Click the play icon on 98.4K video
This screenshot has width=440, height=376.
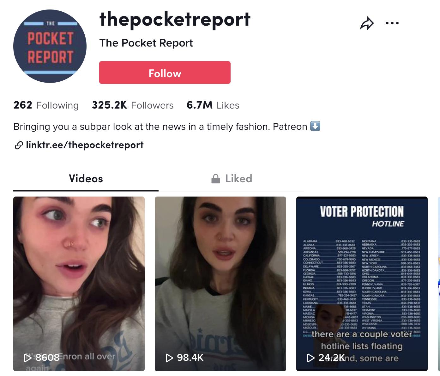(170, 358)
